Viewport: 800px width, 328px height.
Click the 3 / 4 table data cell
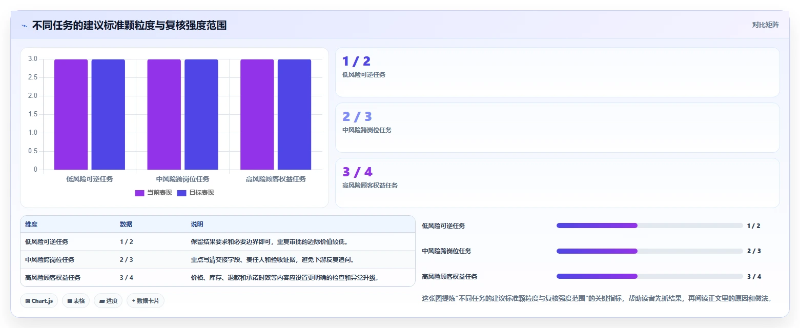(127, 278)
